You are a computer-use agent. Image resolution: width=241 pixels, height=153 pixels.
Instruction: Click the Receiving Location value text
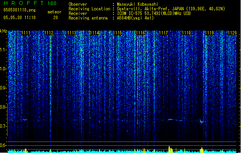coord(171,9)
